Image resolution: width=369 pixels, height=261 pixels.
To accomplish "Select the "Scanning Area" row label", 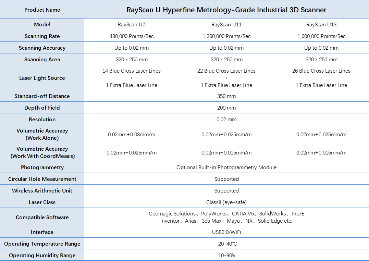I will click(42, 60).
